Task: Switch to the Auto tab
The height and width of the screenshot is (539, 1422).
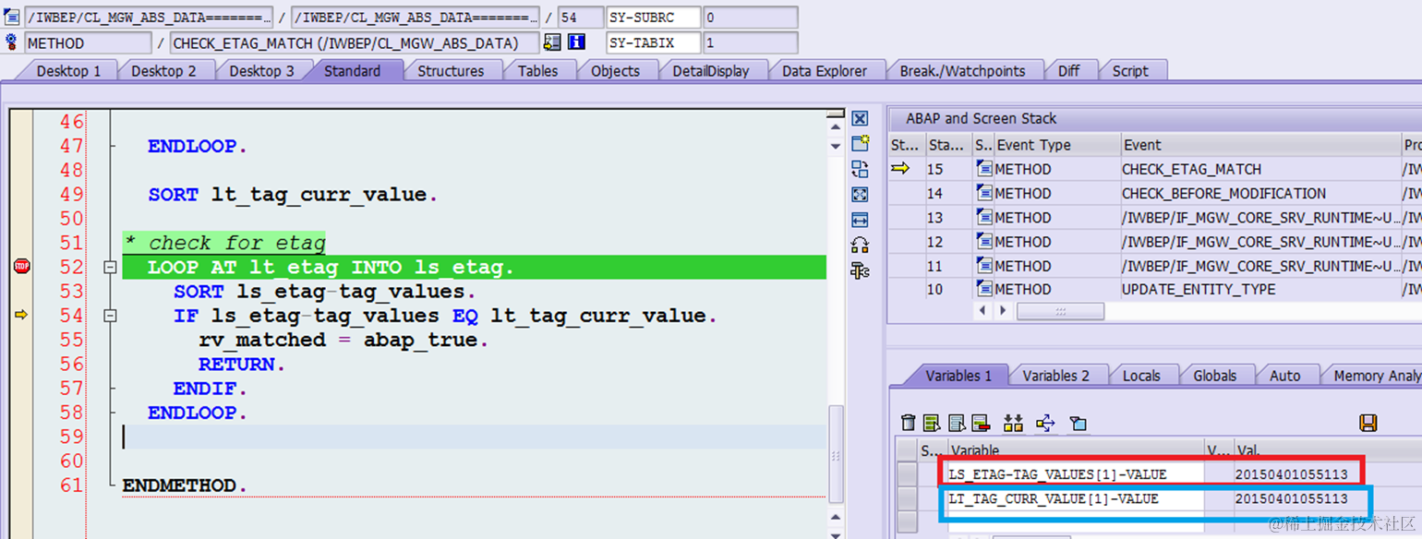Action: point(1284,375)
